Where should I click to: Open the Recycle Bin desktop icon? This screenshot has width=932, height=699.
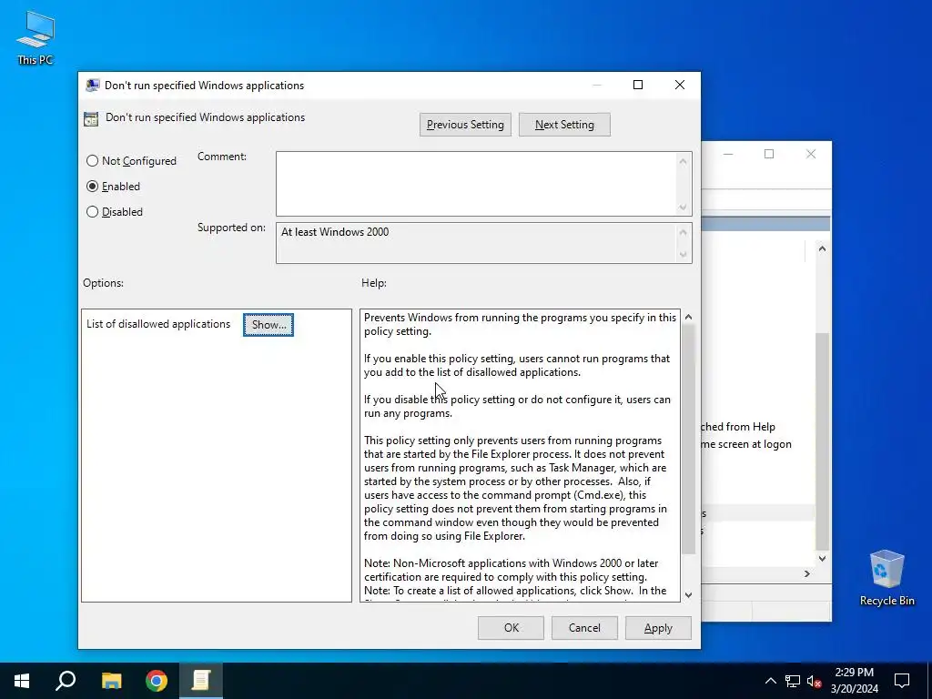click(x=886, y=578)
